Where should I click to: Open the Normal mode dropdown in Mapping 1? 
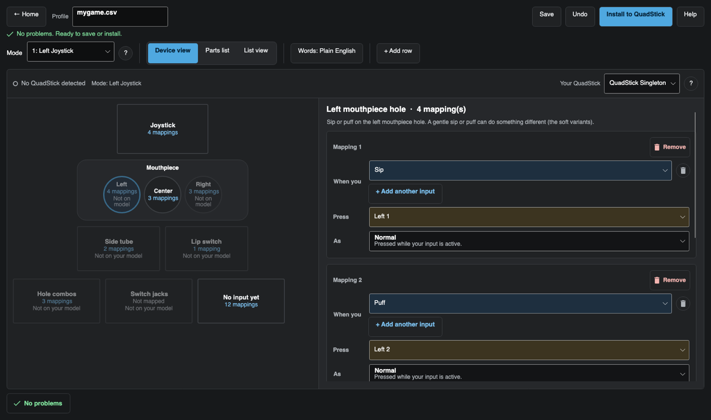529,241
